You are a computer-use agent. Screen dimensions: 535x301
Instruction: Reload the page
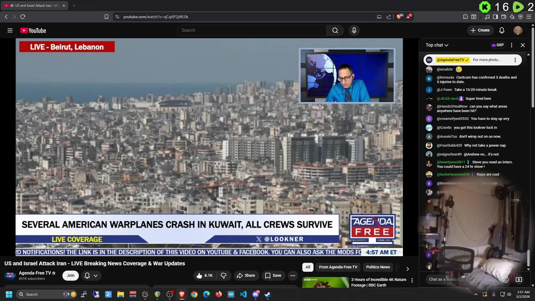point(23,17)
